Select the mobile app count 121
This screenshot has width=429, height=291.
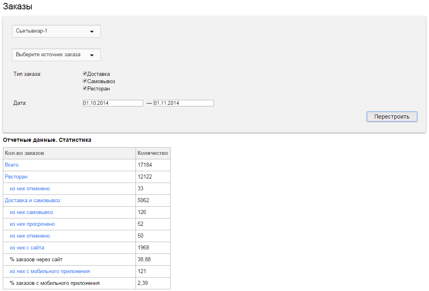[142, 271]
